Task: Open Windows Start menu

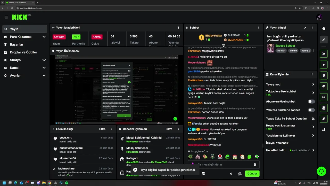Action: point(4,183)
